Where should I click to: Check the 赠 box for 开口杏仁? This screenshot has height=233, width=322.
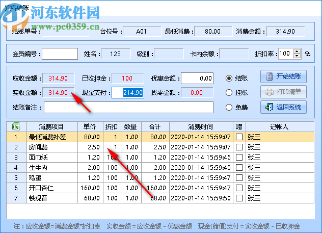tap(239, 188)
